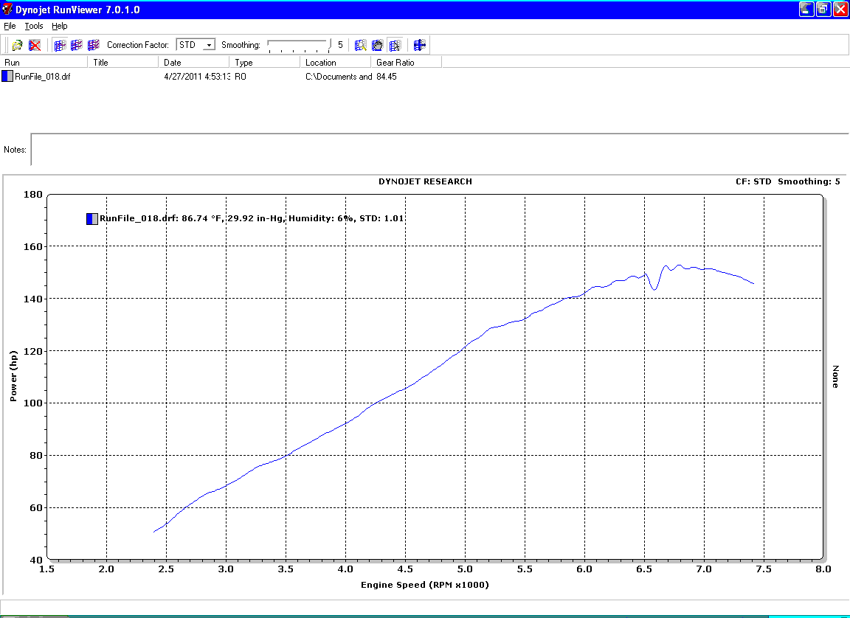Open the Help menu
Screen dimensions: 850x618
[60, 26]
